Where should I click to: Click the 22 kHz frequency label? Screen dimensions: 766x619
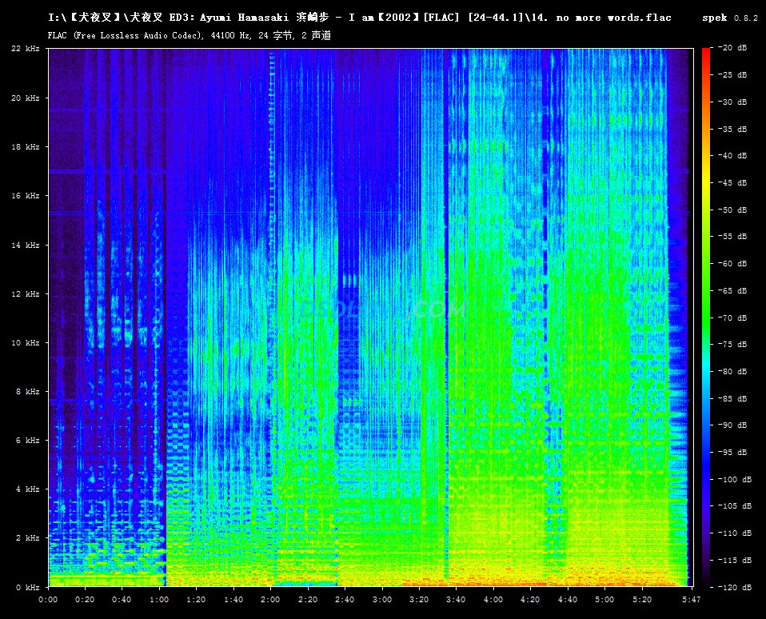[26, 49]
